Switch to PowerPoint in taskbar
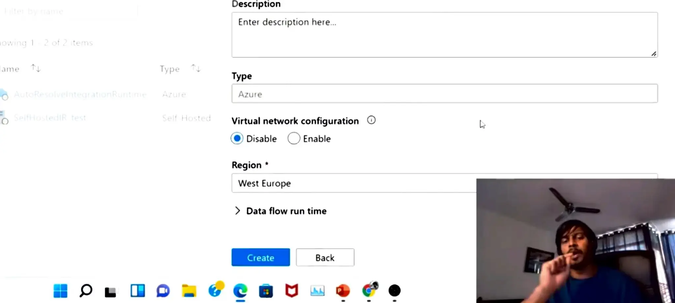This screenshot has width=675, height=303. click(343, 291)
